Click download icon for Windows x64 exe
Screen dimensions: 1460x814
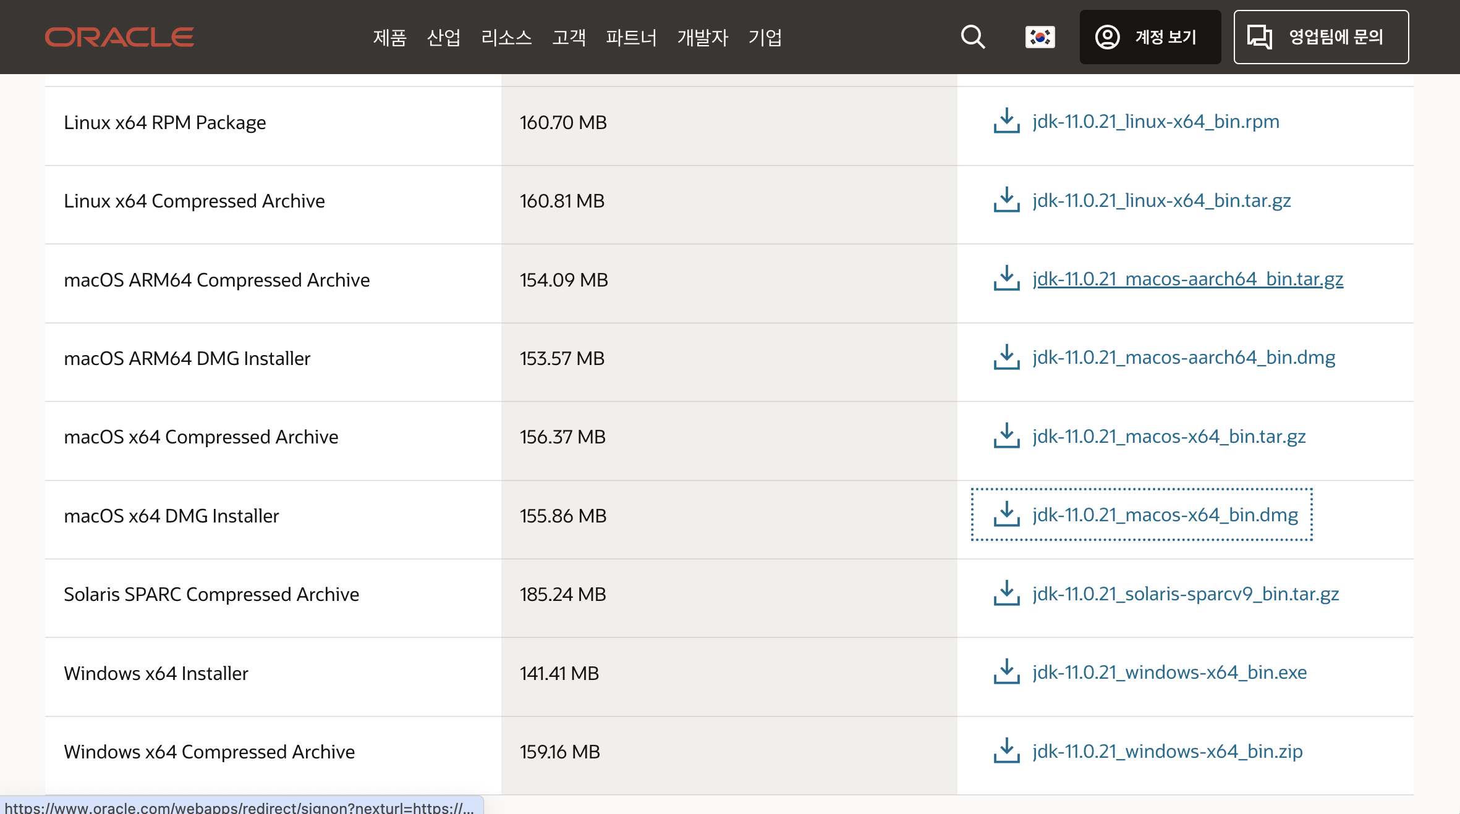click(x=1006, y=672)
